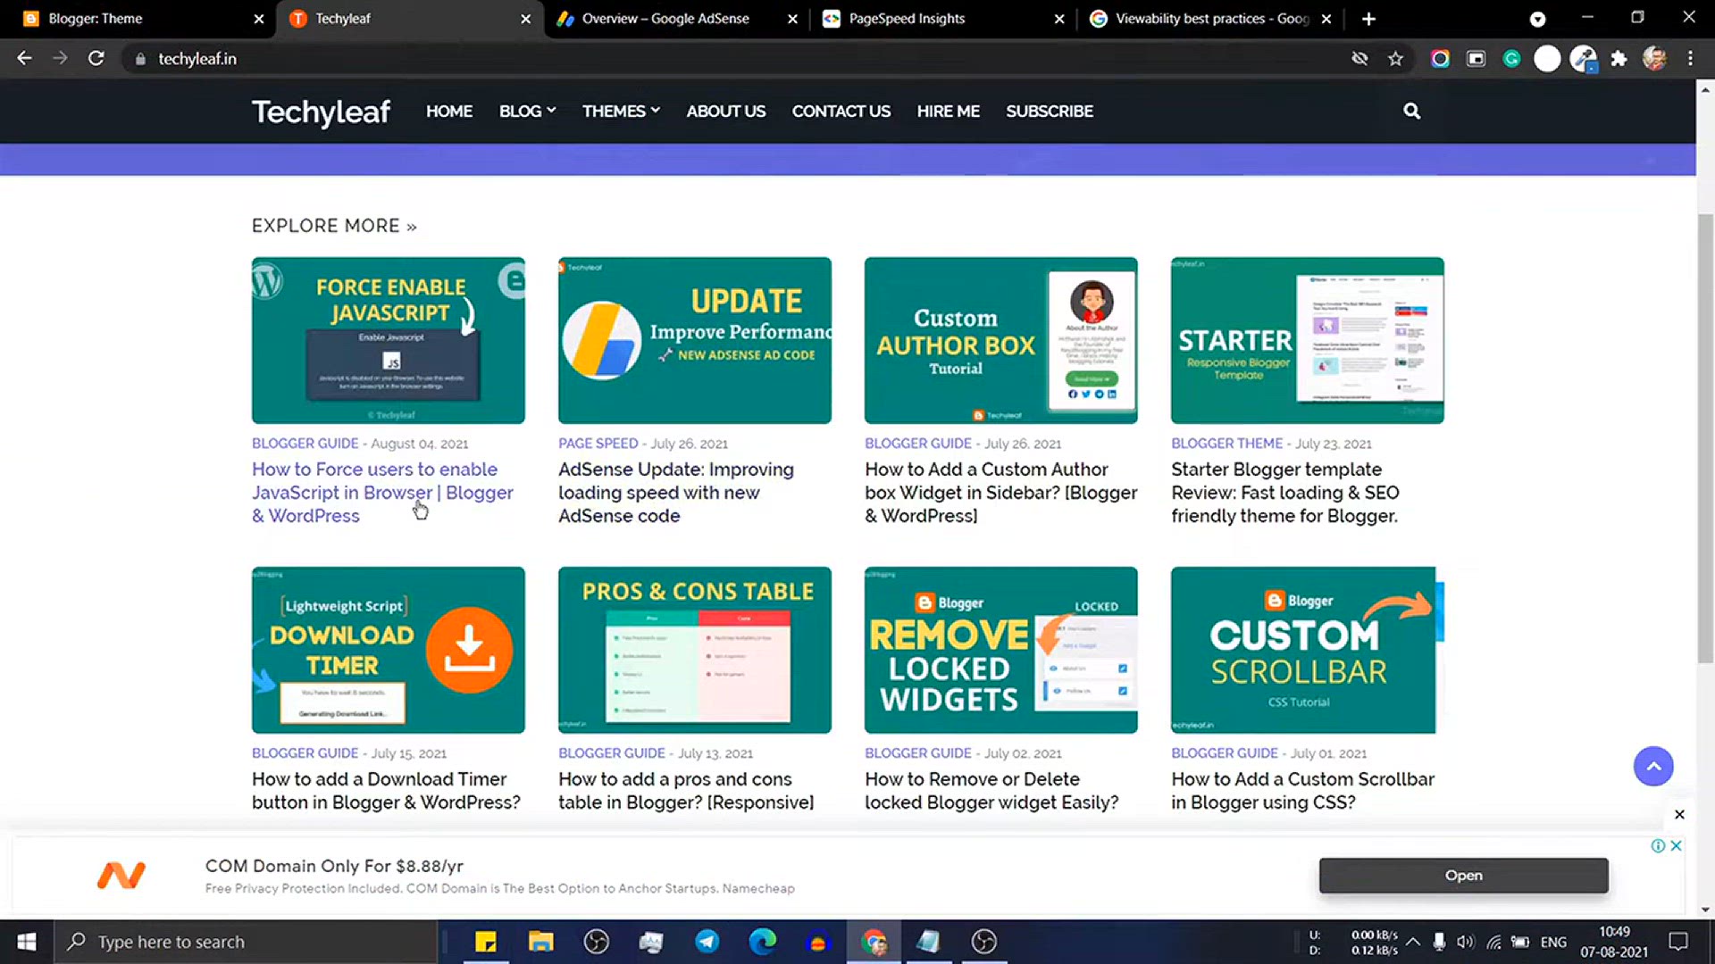Open File Explorer from taskbar
This screenshot has height=964, width=1715.
tap(540, 942)
